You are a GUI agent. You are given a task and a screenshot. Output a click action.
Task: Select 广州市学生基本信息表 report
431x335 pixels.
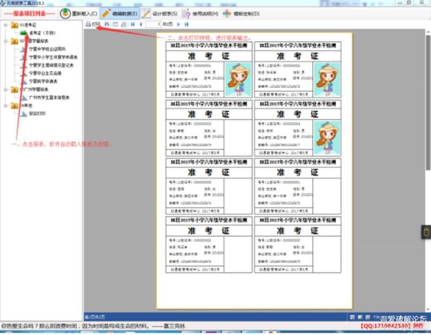click(x=49, y=98)
